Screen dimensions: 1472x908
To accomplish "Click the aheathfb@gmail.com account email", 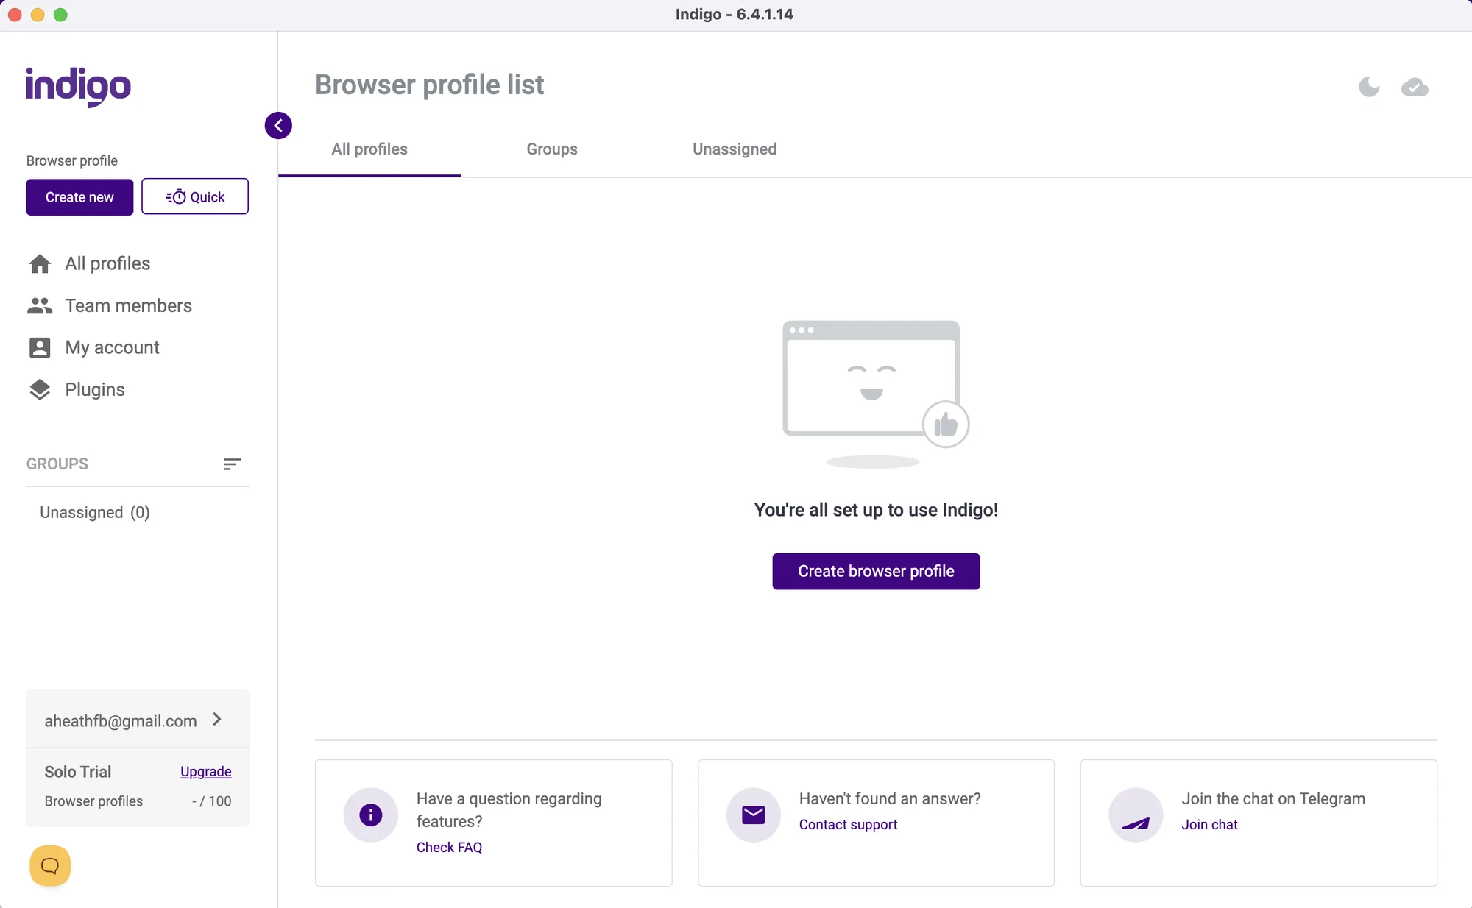I will click(121, 721).
